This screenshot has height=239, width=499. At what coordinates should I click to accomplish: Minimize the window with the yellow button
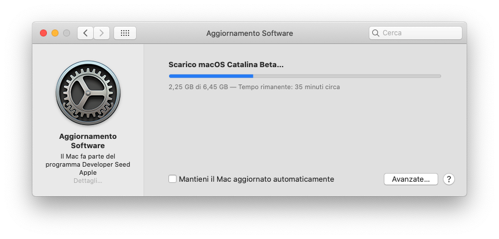pyautogui.click(x=55, y=33)
